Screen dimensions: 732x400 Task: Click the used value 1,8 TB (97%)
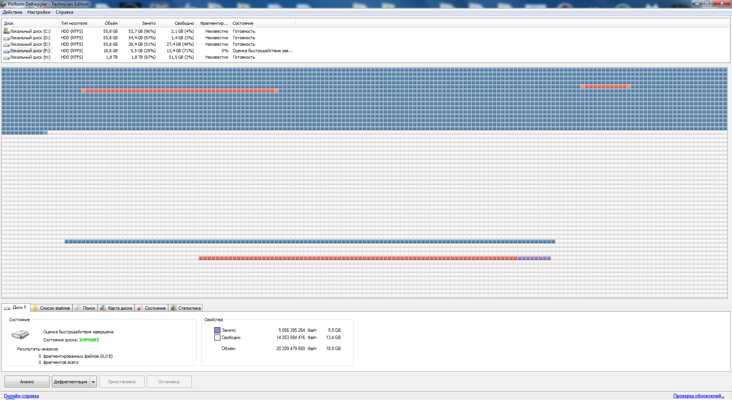point(143,57)
